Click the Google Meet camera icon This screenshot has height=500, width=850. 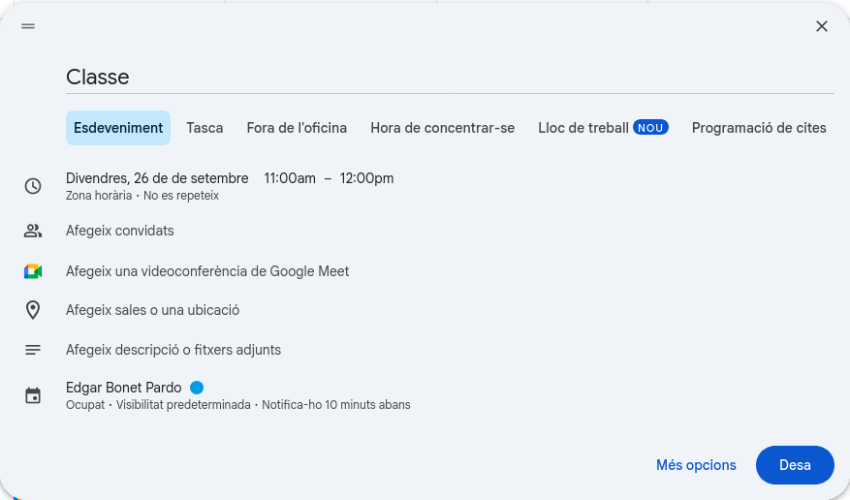coord(33,271)
